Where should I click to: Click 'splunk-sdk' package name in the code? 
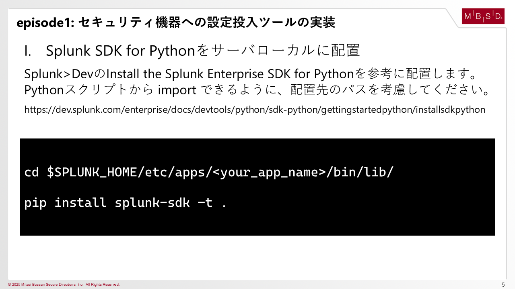coord(152,203)
